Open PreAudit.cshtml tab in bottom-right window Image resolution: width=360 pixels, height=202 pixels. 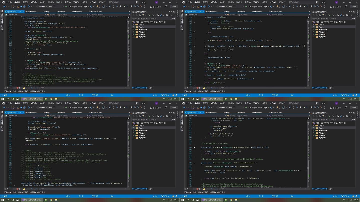[276, 112]
